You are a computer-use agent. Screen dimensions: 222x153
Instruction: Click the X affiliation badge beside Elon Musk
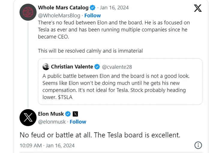click(x=75, y=114)
